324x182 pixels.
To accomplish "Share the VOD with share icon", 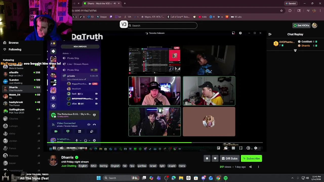I will click(x=250, y=167).
